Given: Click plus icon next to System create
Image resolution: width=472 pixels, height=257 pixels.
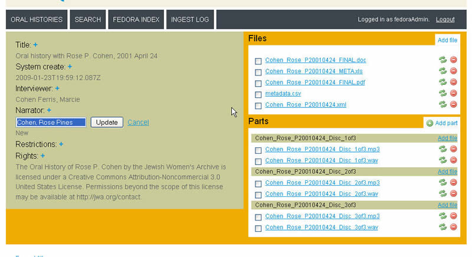Looking at the screenshot, I should 70,67.
